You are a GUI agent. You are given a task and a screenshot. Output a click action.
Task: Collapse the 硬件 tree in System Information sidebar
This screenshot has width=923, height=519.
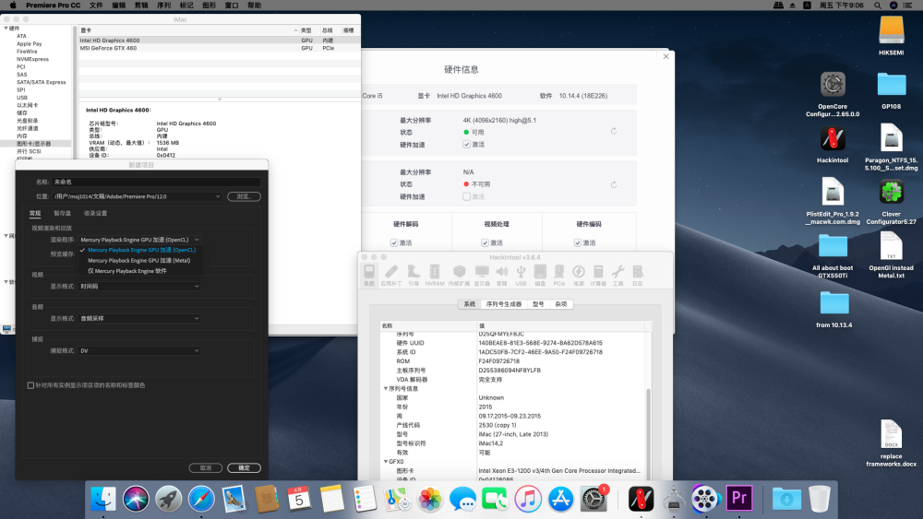click(x=6, y=29)
